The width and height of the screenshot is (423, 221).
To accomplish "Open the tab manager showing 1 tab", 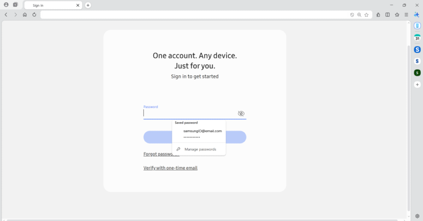I will tap(15, 5).
